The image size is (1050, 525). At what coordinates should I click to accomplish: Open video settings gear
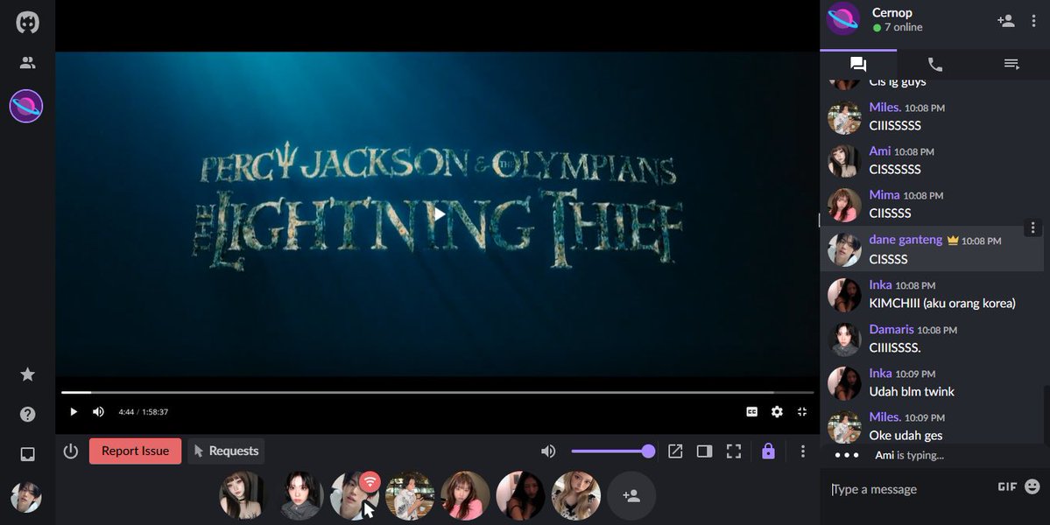point(777,412)
